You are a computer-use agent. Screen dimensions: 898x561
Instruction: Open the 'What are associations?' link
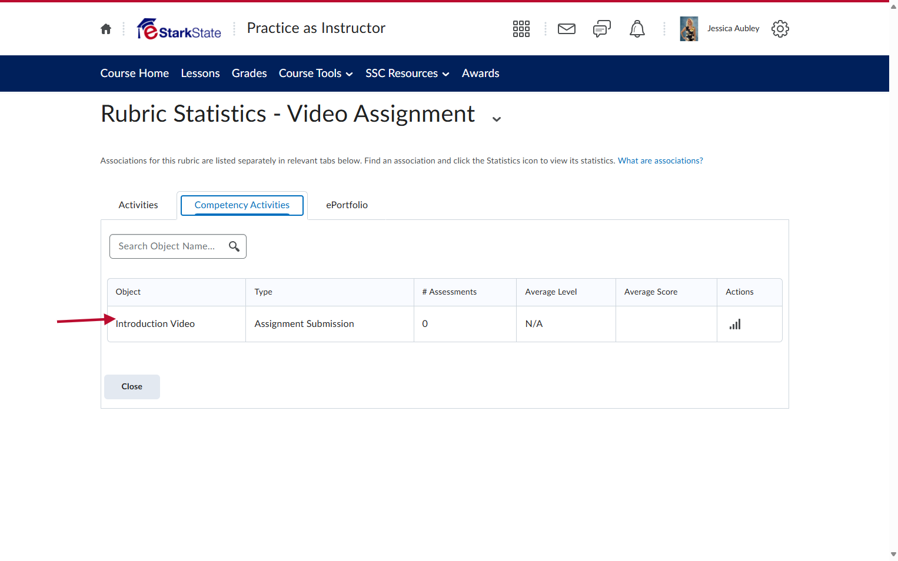(660, 161)
